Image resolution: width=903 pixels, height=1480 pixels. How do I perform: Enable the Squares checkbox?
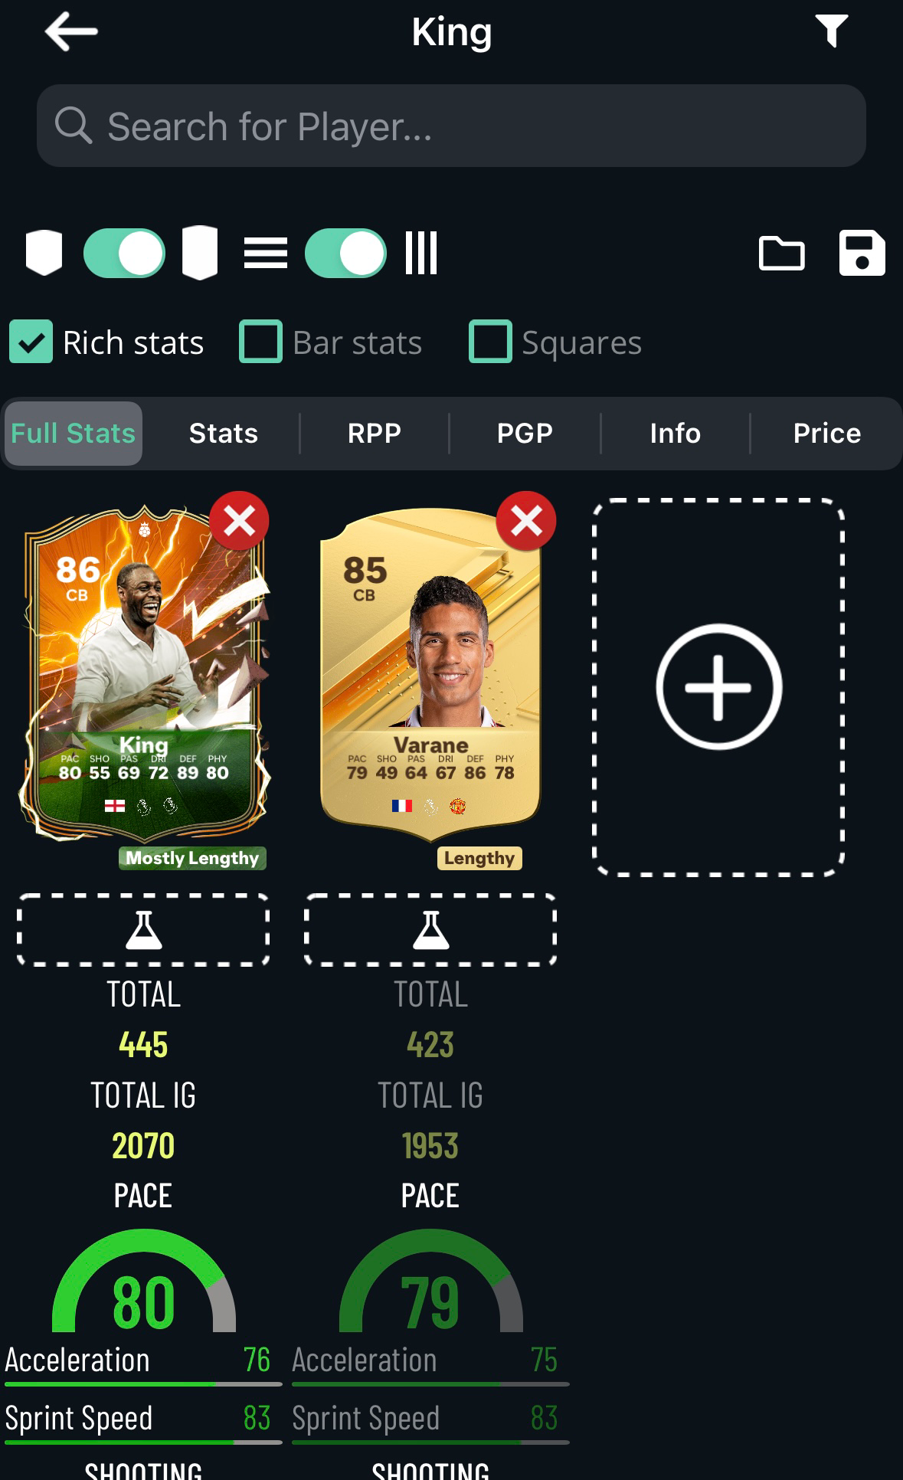click(x=490, y=342)
